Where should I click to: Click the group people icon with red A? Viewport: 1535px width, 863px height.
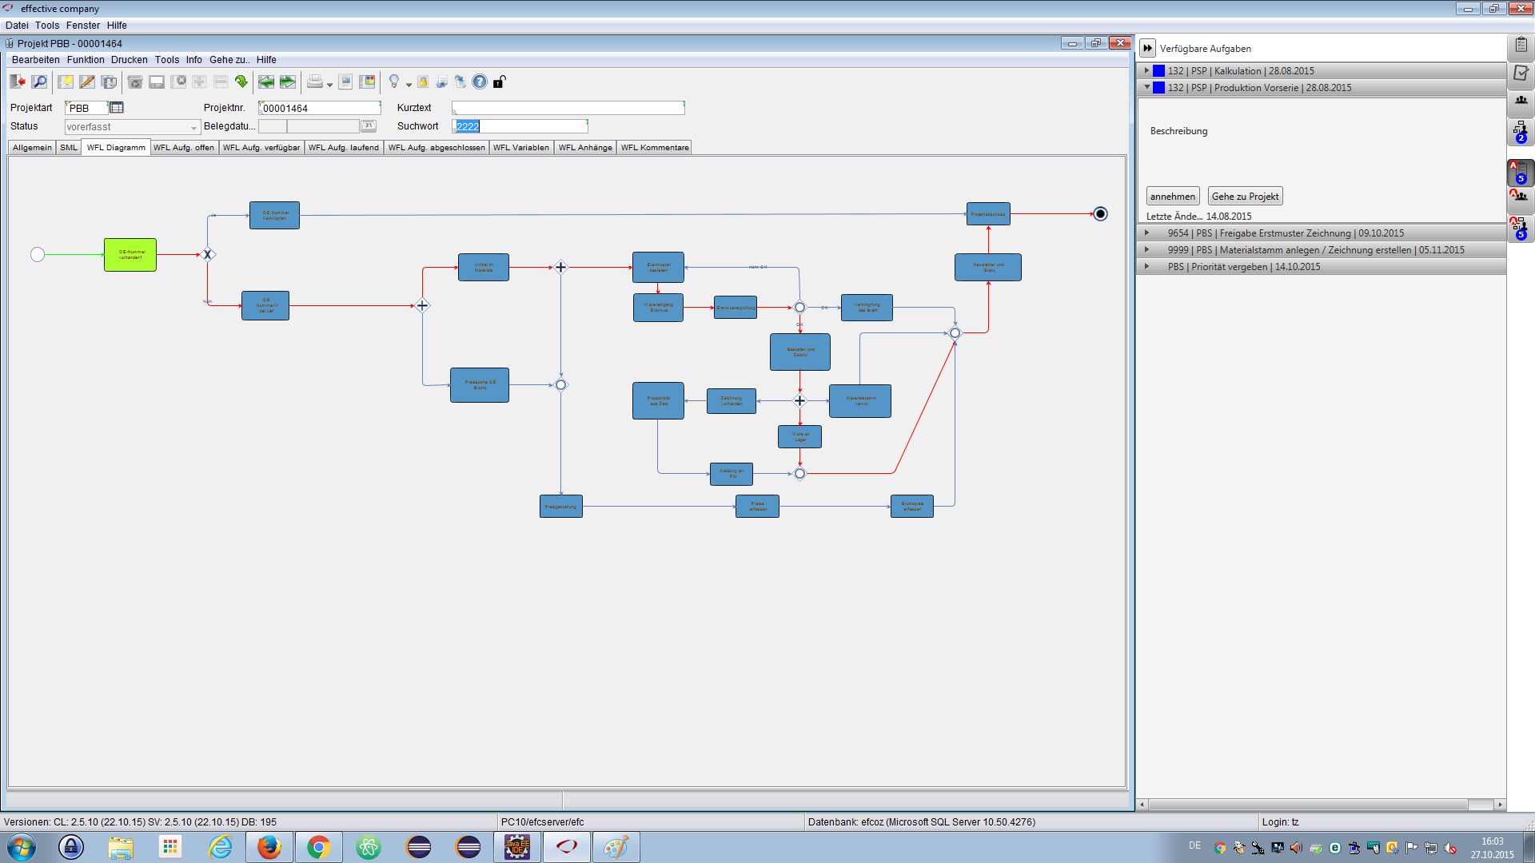click(1521, 198)
